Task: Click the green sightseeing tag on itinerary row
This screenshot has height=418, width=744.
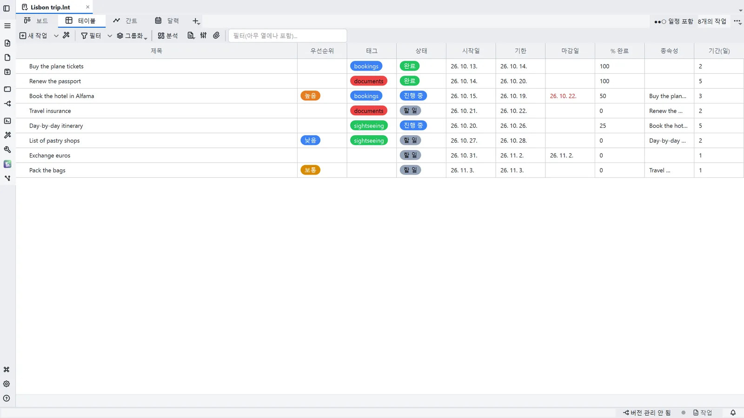Action: (369, 125)
